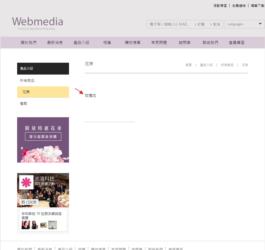Open the 玫瑰花 product link
265x250 pixels.
90,96
